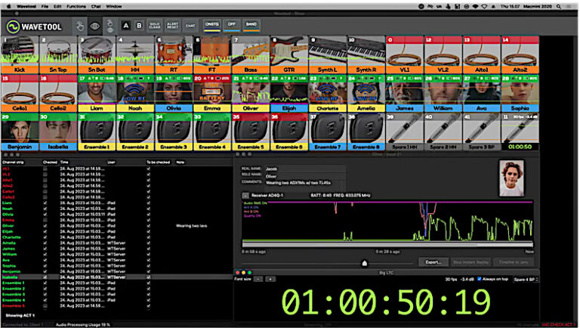Click the Save Instant Replay button
The image size is (580, 328).
point(471,261)
